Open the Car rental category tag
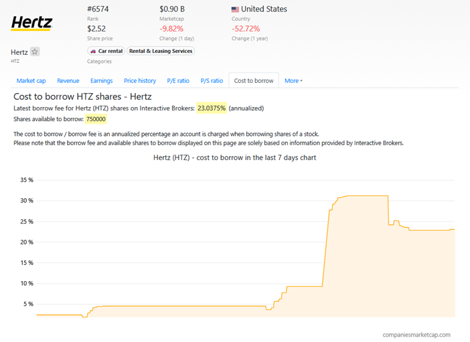The width and height of the screenshot is (470, 342). (x=106, y=51)
